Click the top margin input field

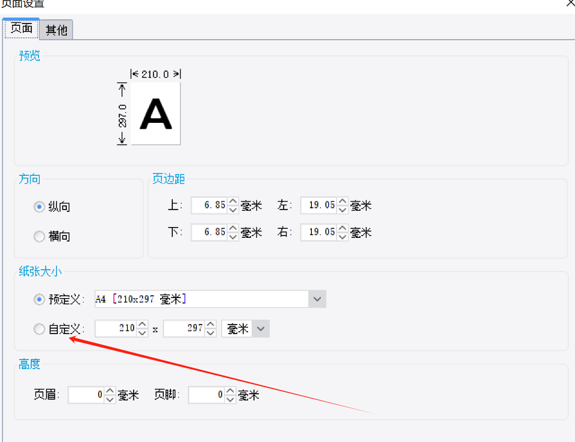tap(209, 206)
